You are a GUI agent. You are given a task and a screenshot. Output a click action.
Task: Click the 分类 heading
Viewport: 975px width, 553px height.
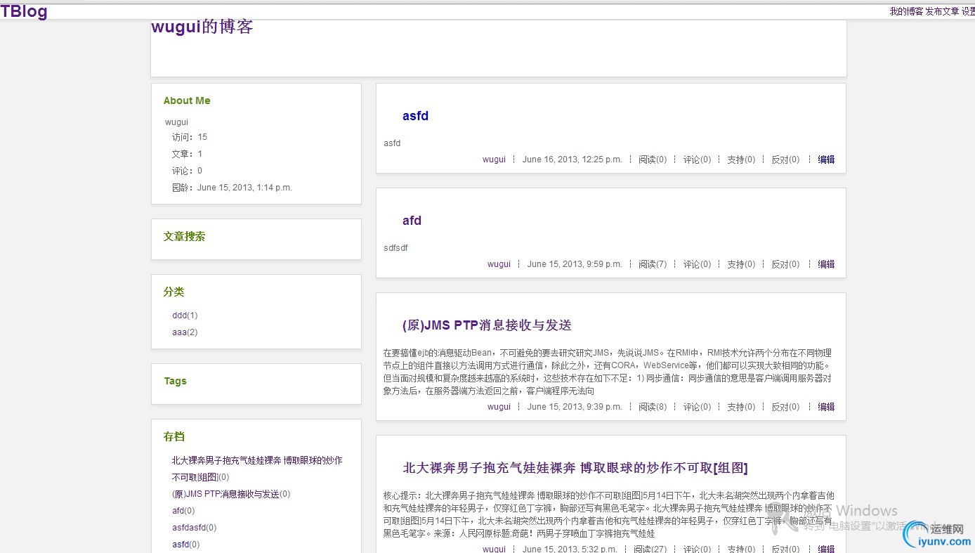coord(174,292)
